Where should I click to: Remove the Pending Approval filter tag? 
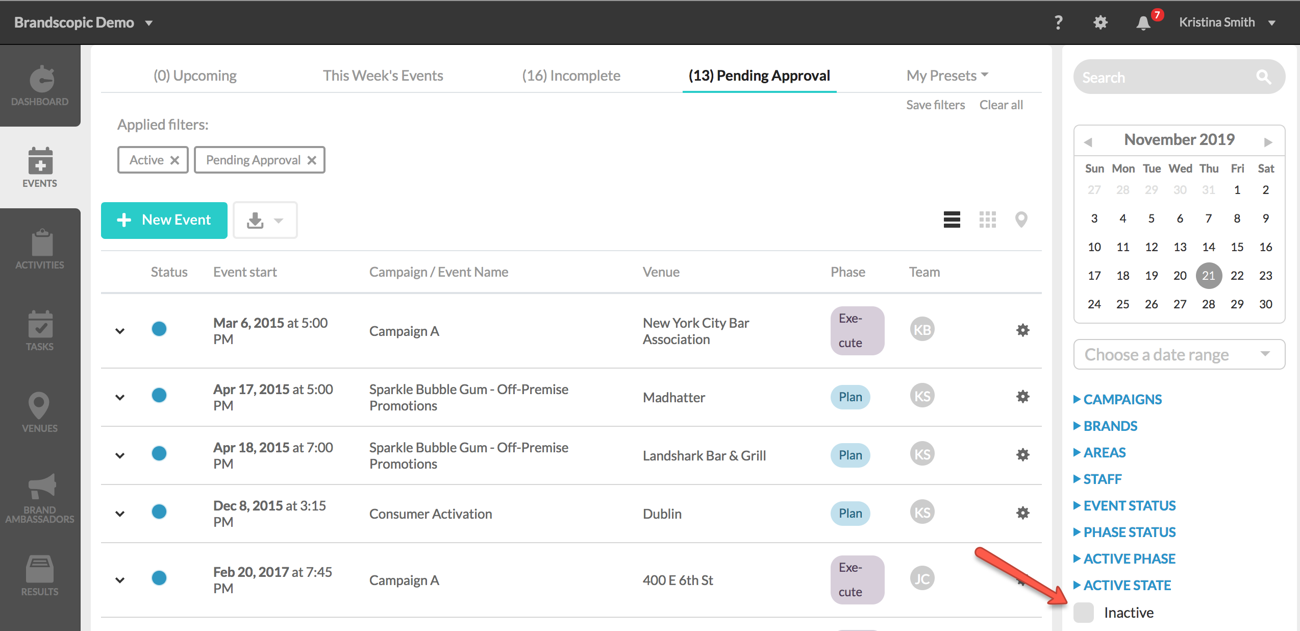coord(312,160)
